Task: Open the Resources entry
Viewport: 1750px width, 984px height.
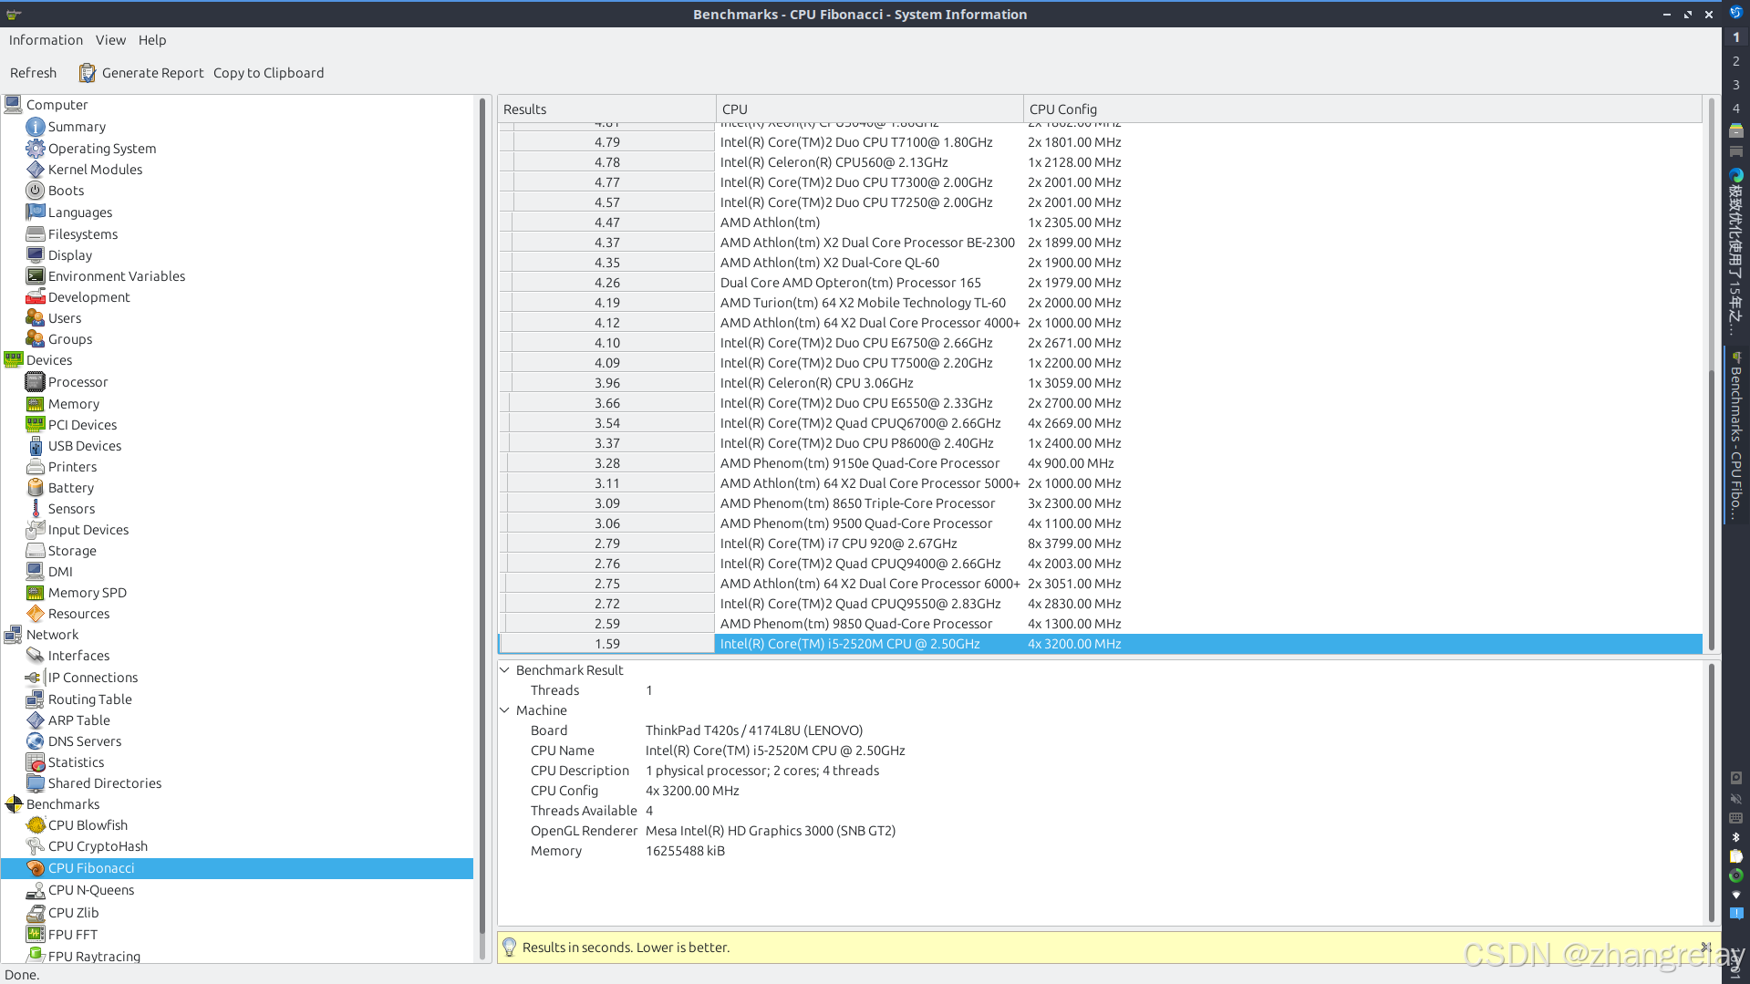Action: 78,614
